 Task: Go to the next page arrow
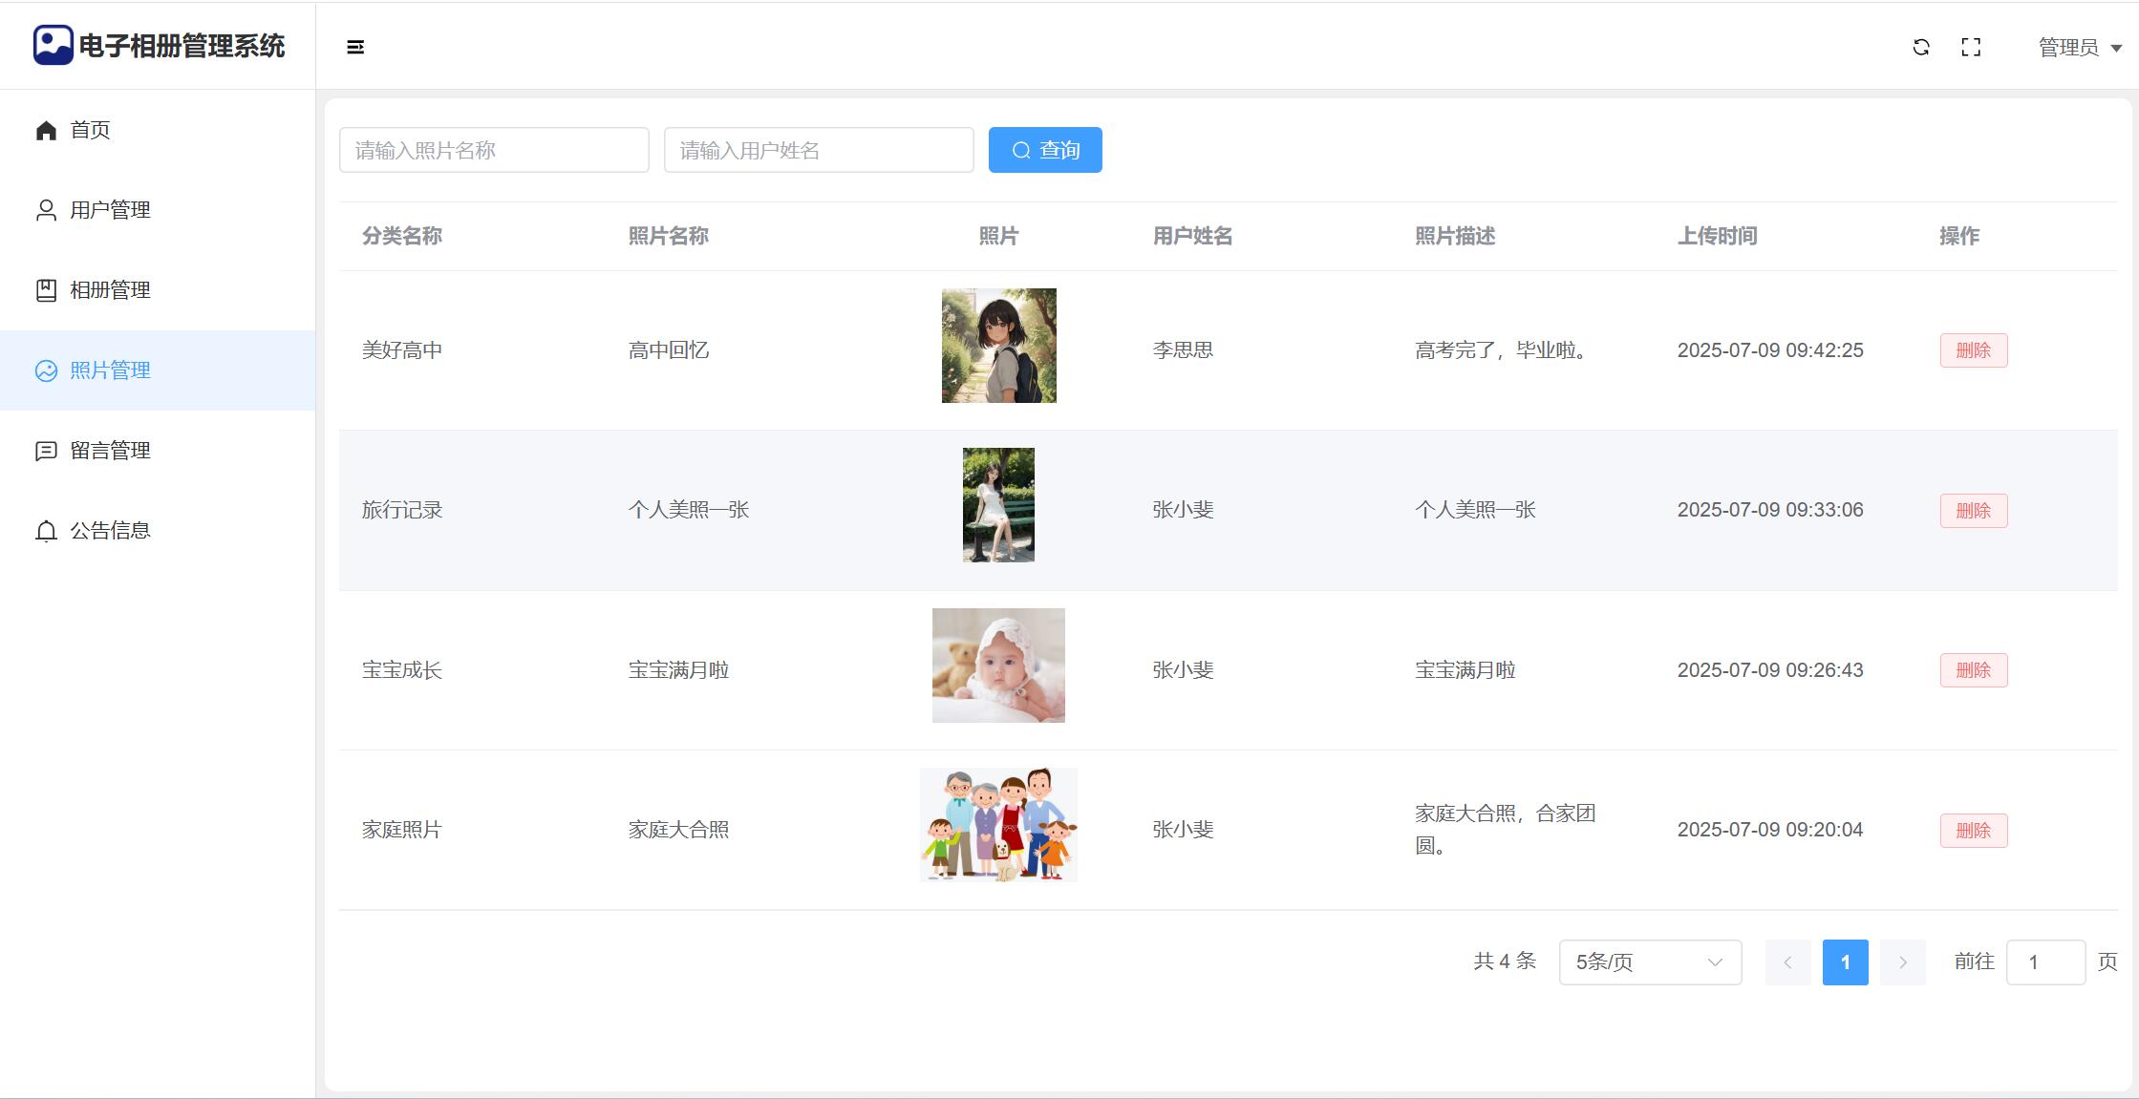pyautogui.click(x=1902, y=962)
